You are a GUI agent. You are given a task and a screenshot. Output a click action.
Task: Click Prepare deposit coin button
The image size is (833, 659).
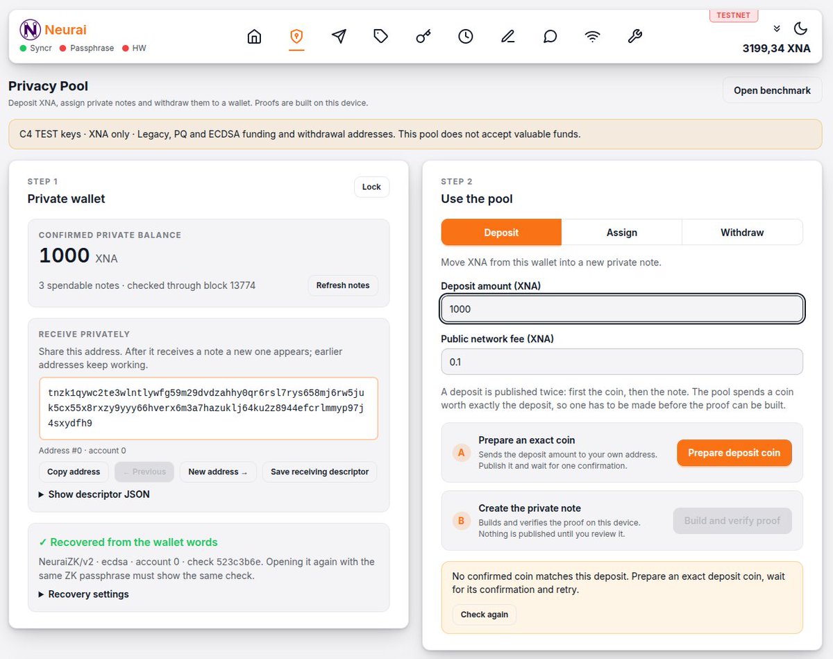tap(734, 453)
